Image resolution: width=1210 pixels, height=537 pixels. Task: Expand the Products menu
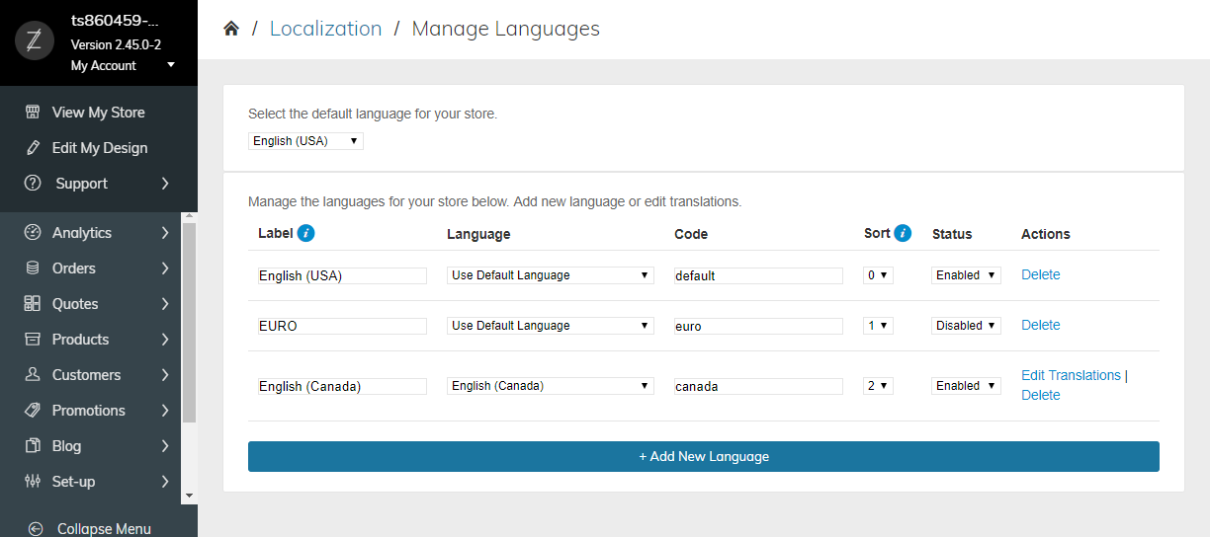coord(99,340)
